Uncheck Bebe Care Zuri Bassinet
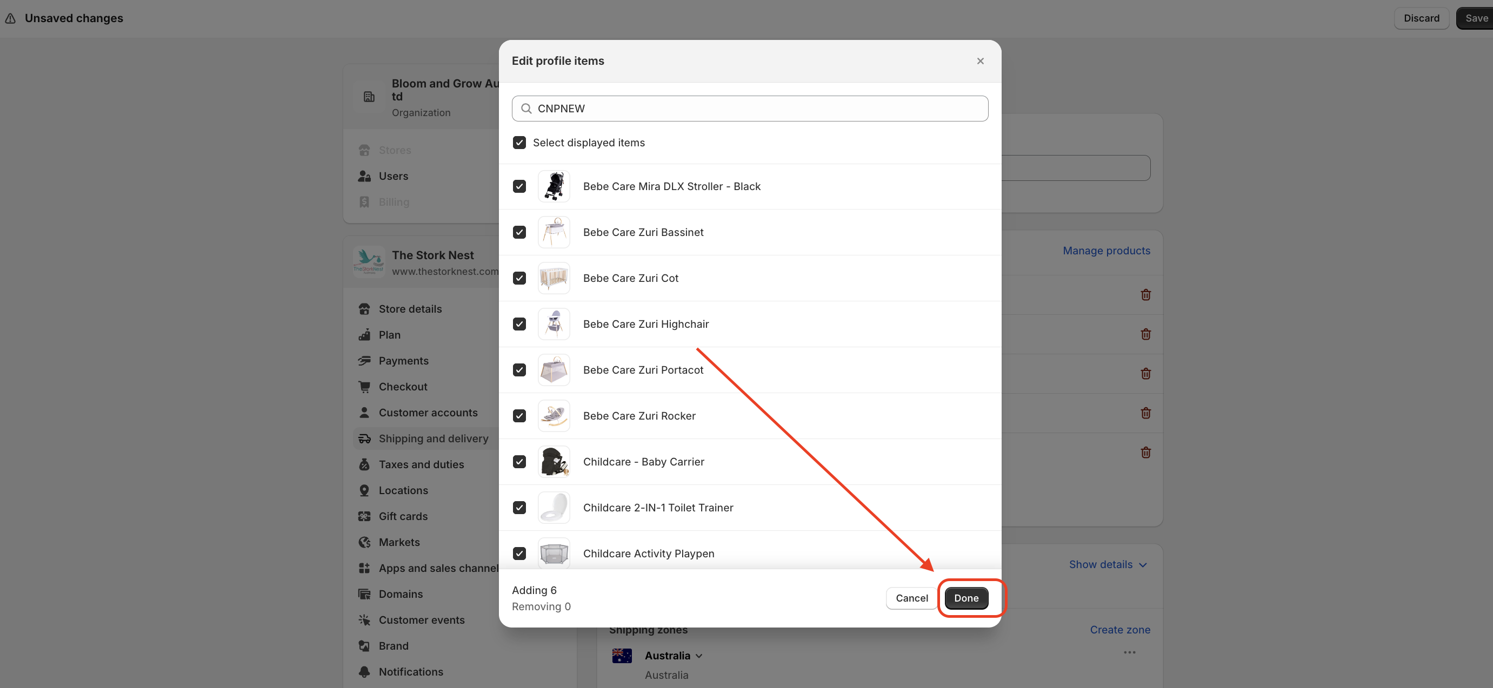This screenshot has width=1493, height=688. [x=519, y=232]
